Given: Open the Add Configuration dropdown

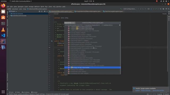Looking at the screenshot, I should point(130,9).
